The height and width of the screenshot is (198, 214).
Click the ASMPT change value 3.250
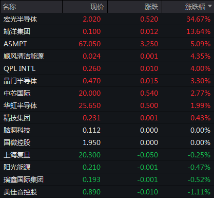[x=149, y=44]
